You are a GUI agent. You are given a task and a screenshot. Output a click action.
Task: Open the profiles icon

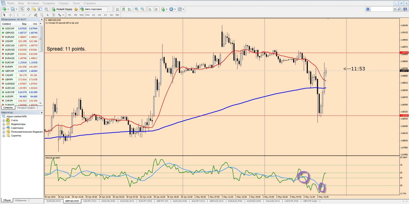click(13, 9)
